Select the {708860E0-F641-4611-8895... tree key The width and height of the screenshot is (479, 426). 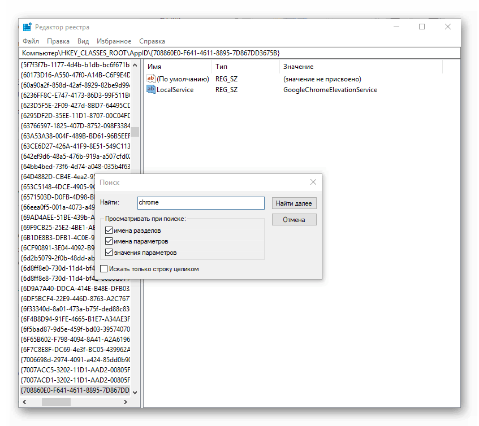[75, 390]
